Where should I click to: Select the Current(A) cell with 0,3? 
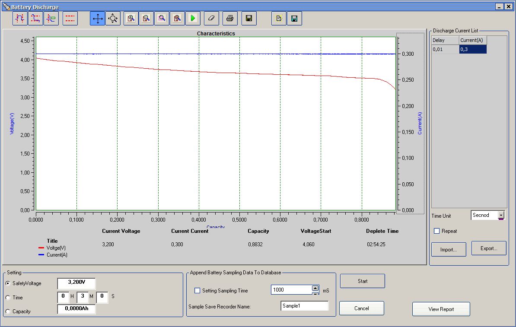point(472,49)
